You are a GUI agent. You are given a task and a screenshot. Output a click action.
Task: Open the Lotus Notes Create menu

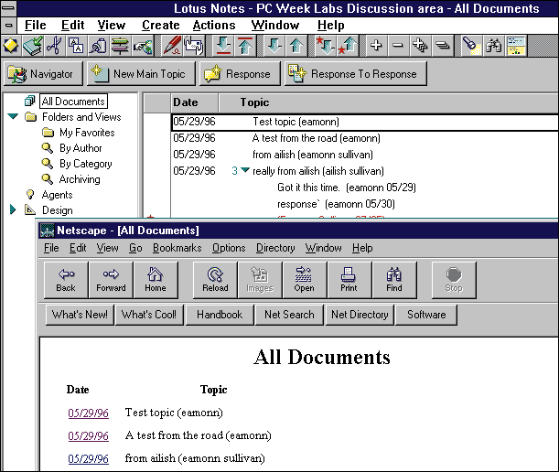pos(160,26)
